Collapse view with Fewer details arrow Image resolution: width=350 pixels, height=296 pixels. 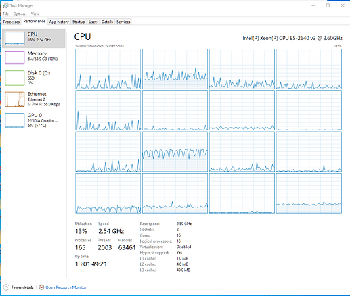point(6,287)
